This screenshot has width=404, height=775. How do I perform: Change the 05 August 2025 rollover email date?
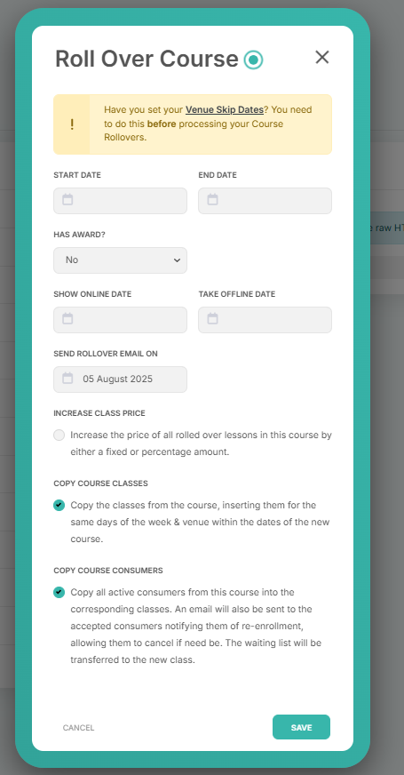tap(120, 380)
